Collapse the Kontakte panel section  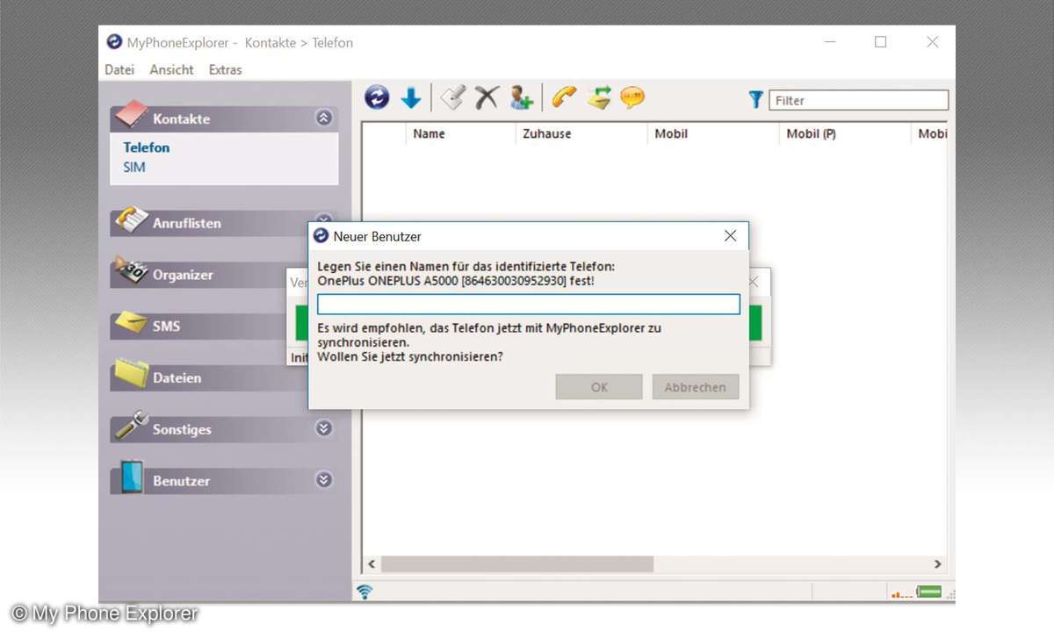click(x=324, y=118)
